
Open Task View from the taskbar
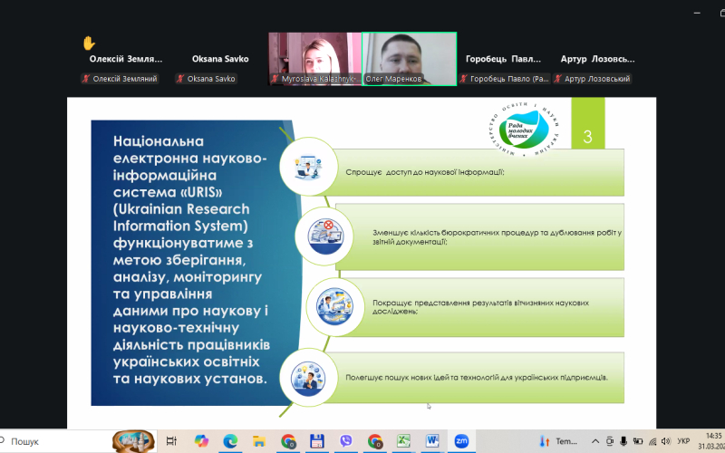pyautogui.click(x=171, y=441)
